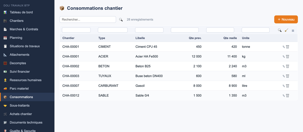Delete the Gasoil row
This screenshot has width=303, height=132.
pos(287,86)
